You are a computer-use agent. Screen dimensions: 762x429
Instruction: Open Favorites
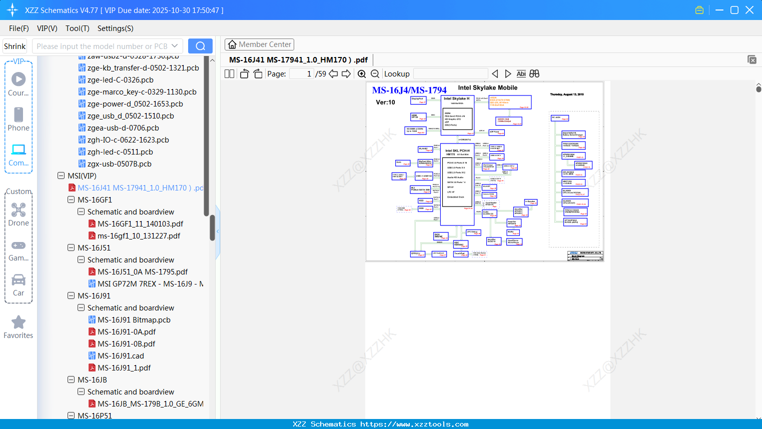(x=19, y=327)
